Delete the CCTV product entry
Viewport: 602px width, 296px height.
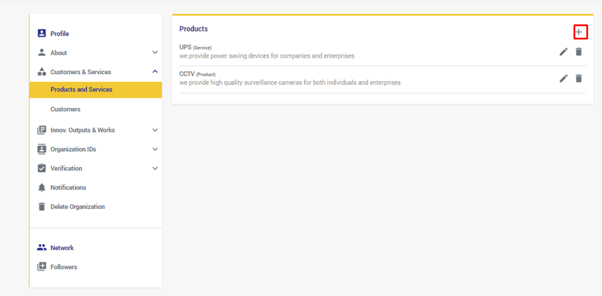[578, 78]
